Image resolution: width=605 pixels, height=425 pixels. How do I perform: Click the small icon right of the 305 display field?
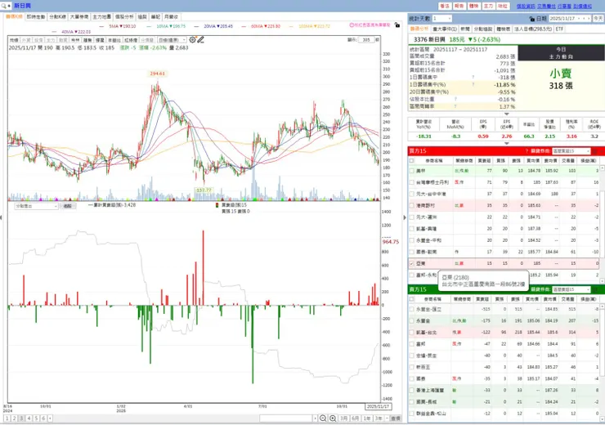(x=377, y=40)
